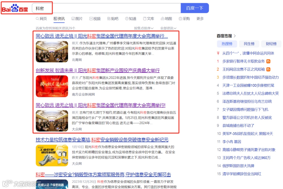Open hot topic 多家银行暂停无卡取款业务
The width and height of the screenshot is (283, 189).
click(x=243, y=61)
